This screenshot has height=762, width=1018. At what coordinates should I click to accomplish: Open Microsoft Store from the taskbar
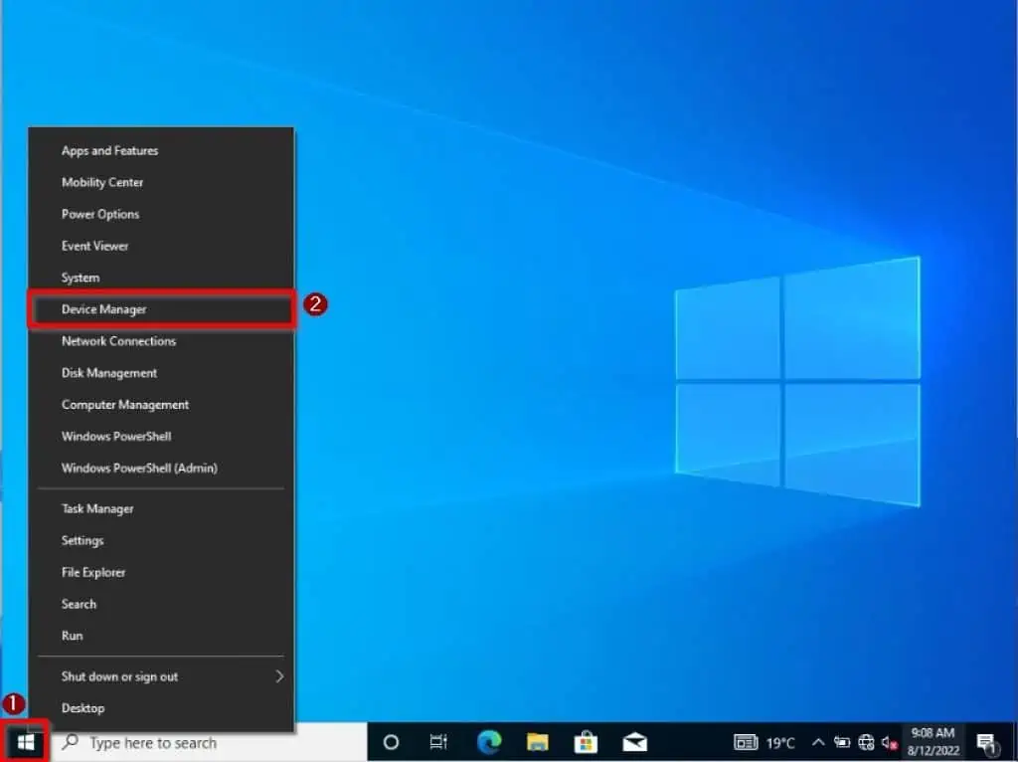tap(586, 742)
